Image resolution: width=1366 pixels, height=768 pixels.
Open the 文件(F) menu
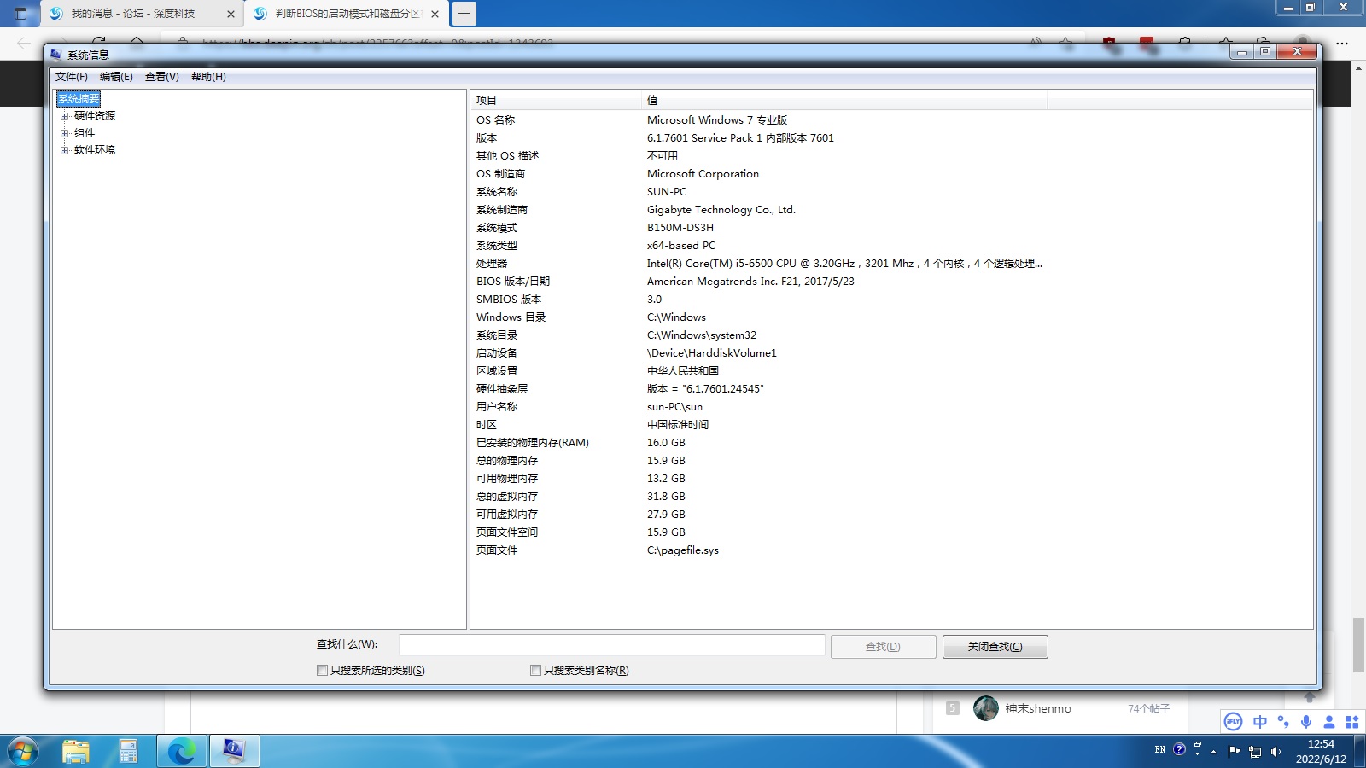72,77
